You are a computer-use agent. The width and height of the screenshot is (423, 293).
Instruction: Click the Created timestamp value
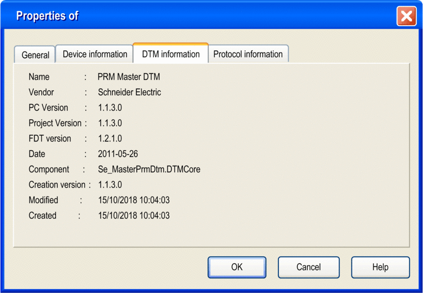tap(134, 216)
